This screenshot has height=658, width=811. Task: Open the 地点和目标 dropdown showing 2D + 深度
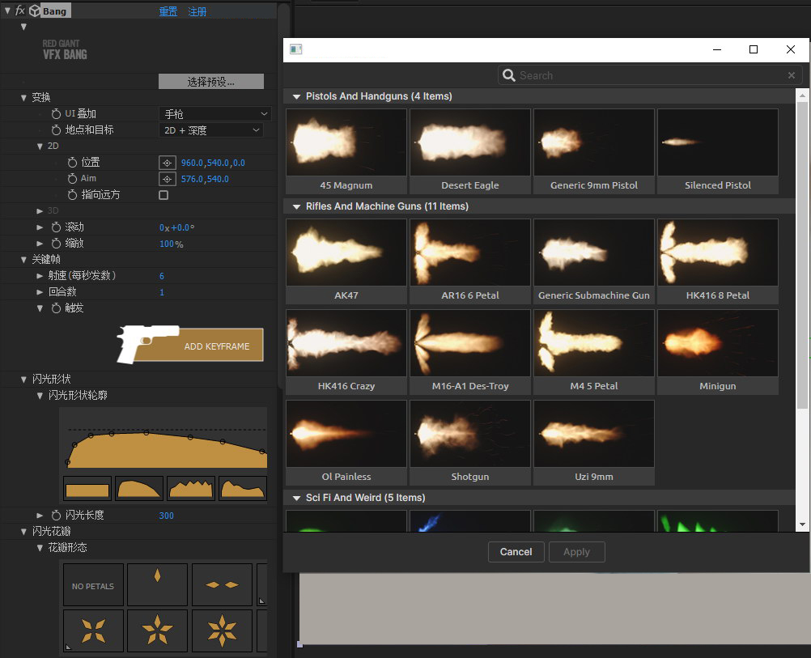(x=211, y=130)
